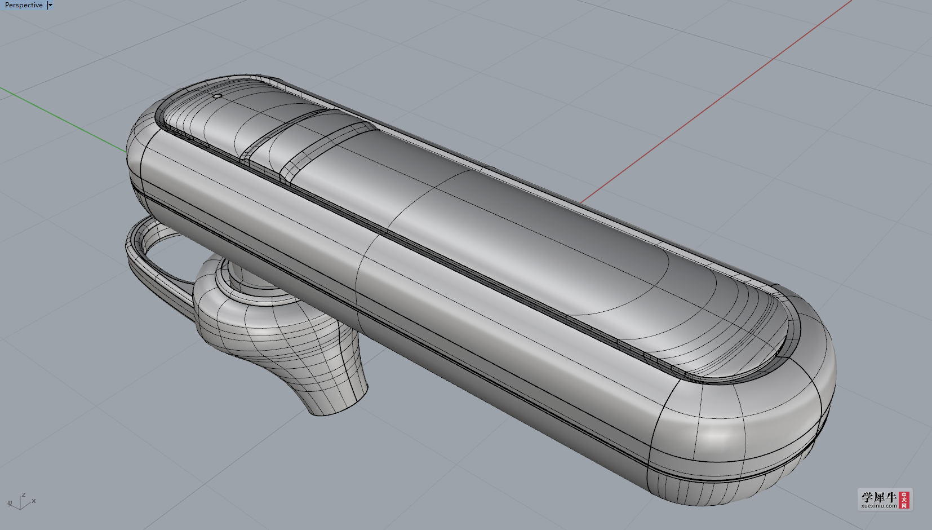Select the small circular hole on headset top

(217, 96)
